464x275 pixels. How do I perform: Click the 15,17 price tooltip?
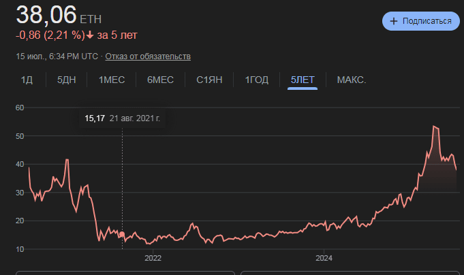95,118
